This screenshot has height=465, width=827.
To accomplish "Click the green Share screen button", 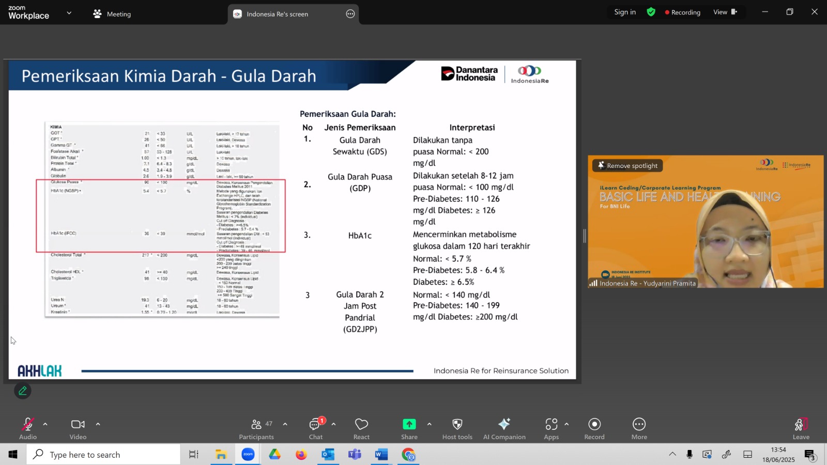I will 409,429.
